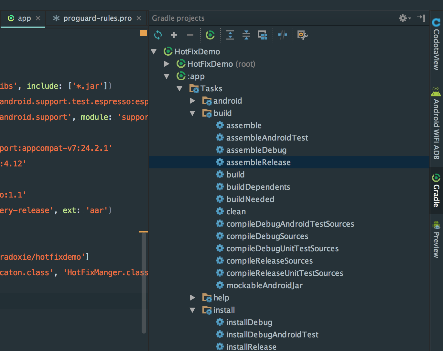The height and width of the screenshot is (351, 443).
Task: Expand the HotFixDemo (root) node
Action: [167, 64]
